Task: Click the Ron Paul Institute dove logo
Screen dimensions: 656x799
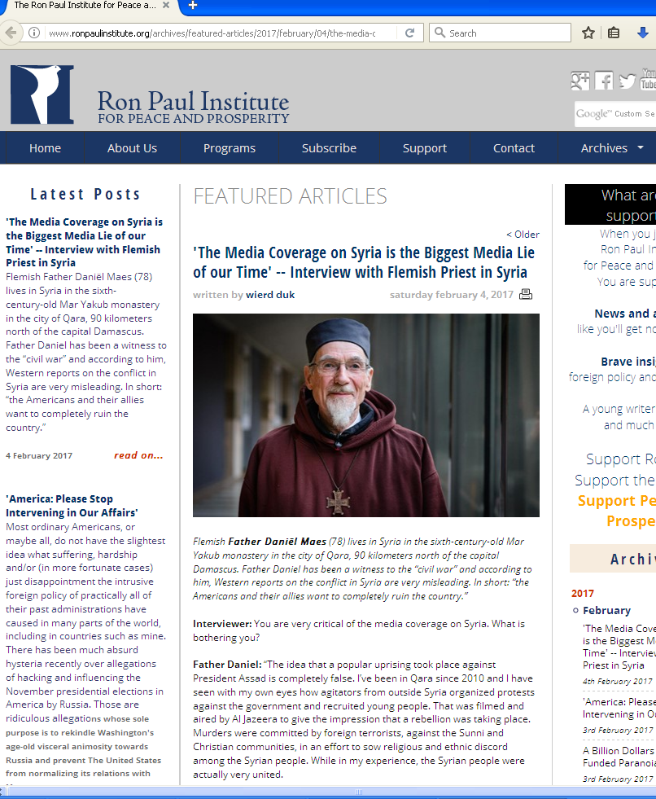Action: (42, 94)
